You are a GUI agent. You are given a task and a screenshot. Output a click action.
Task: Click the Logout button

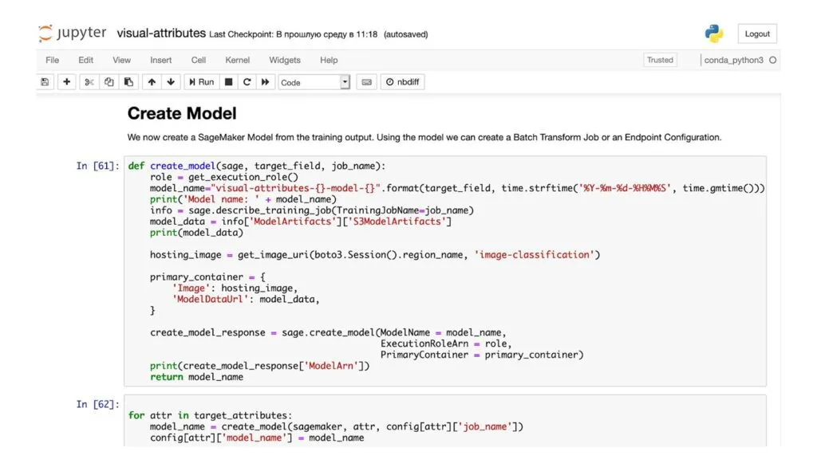(756, 33)
